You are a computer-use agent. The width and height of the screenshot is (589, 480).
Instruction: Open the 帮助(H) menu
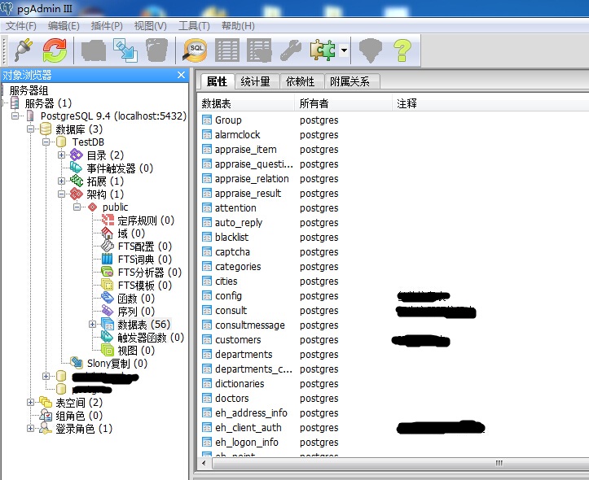pyautogui.click(x=238, y=26)
